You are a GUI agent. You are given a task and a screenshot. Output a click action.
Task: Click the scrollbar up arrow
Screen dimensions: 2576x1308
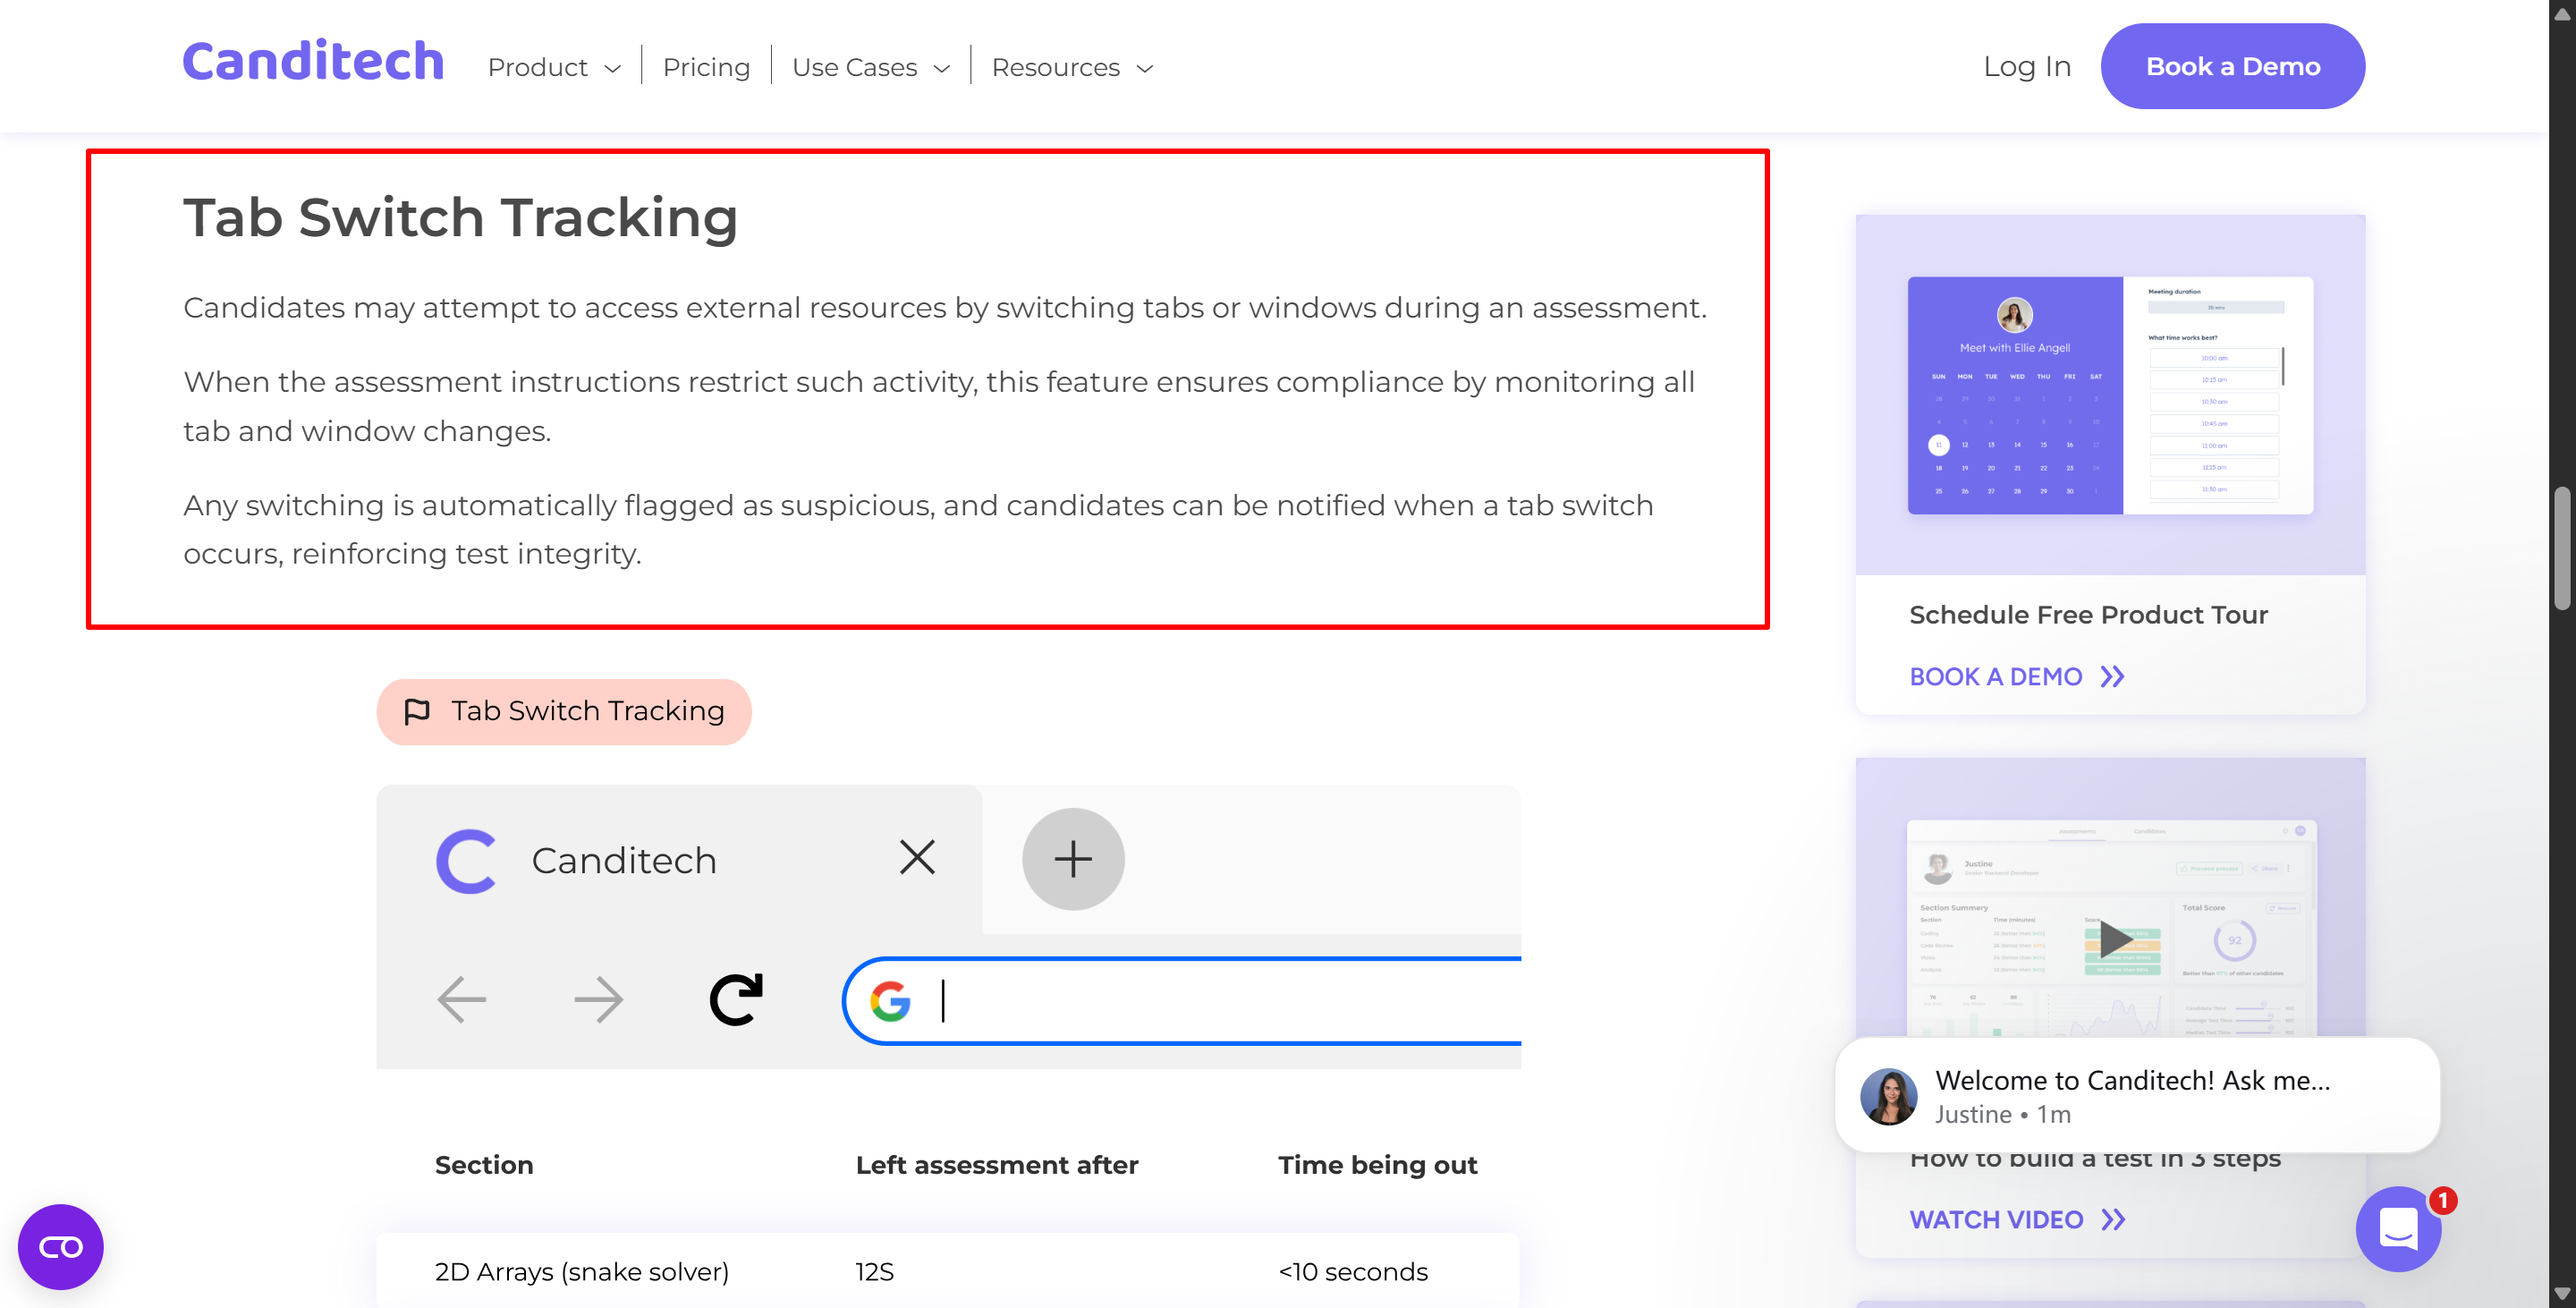coord(2561,14)
